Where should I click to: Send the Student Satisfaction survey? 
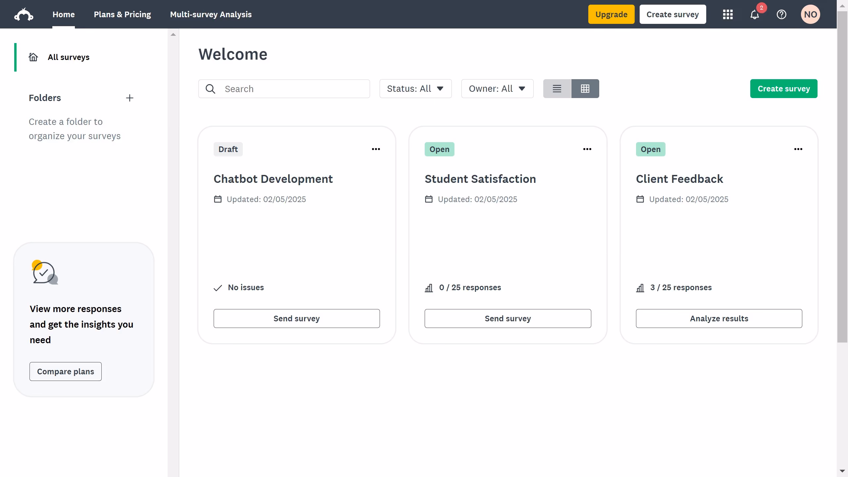tap(508, 318)
